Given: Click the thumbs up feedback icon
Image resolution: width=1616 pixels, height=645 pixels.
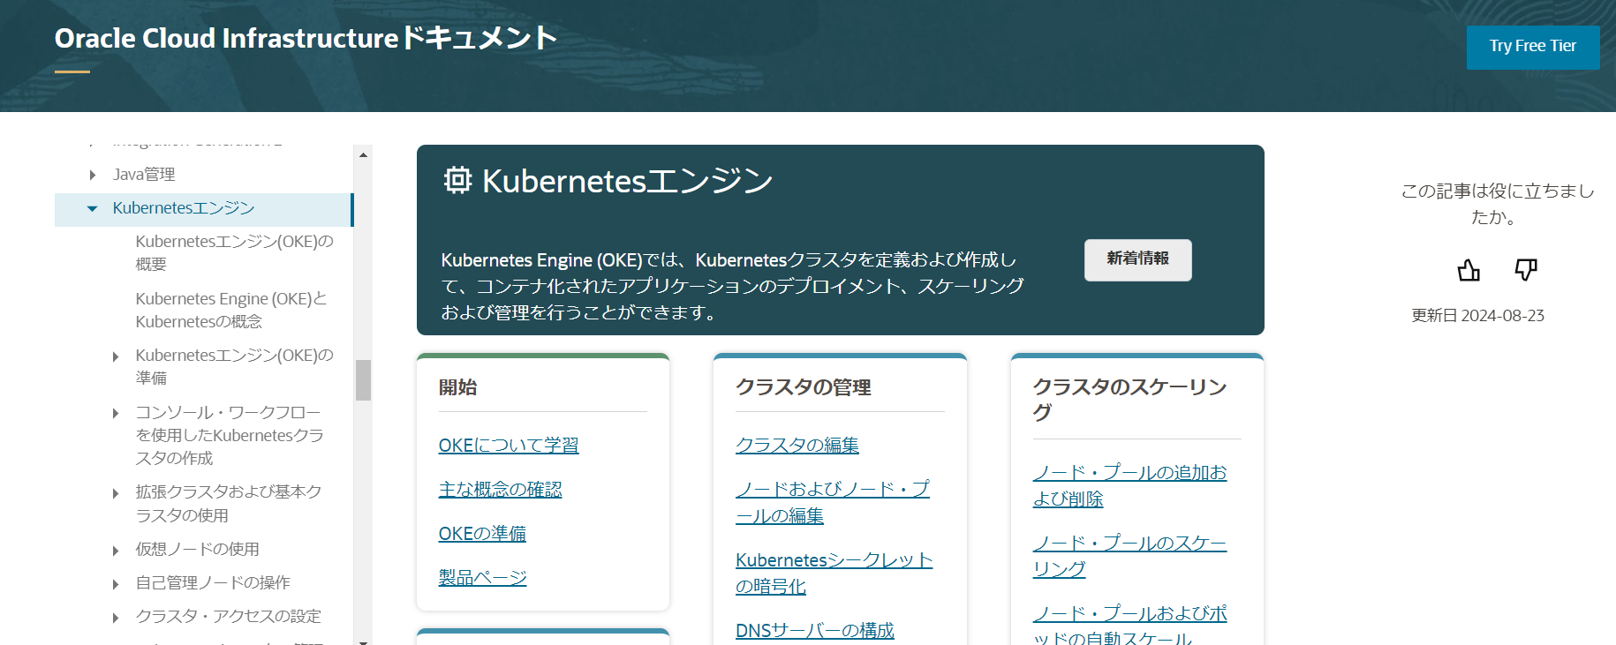Looking at the screenshot, I should tap(1469, 270).
